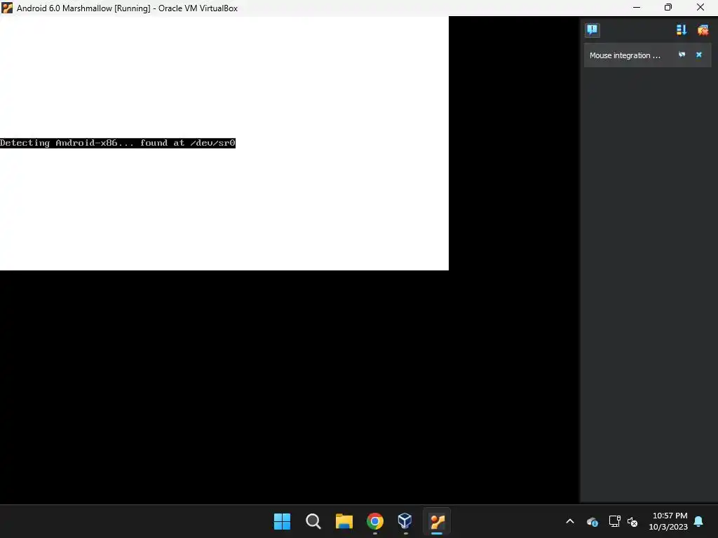Clear all notifications in the panel

tap(703, 30)
